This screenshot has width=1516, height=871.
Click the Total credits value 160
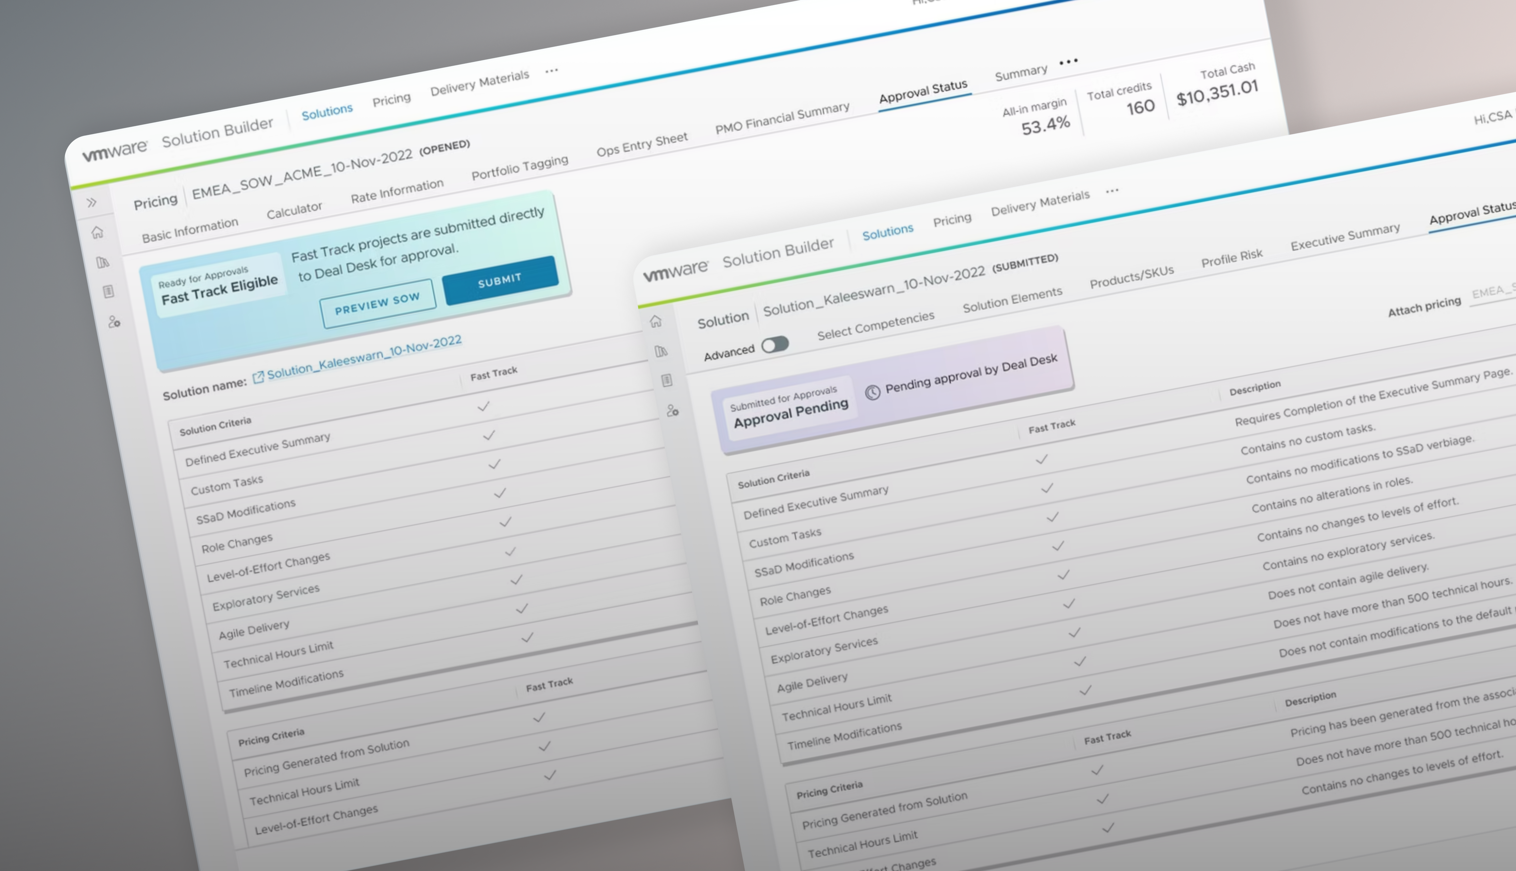pos(1140,108)
